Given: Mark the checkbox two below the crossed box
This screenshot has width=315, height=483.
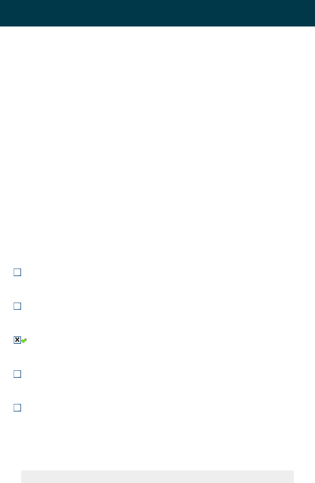Looking at the screenshot, I should coord(17,408).
